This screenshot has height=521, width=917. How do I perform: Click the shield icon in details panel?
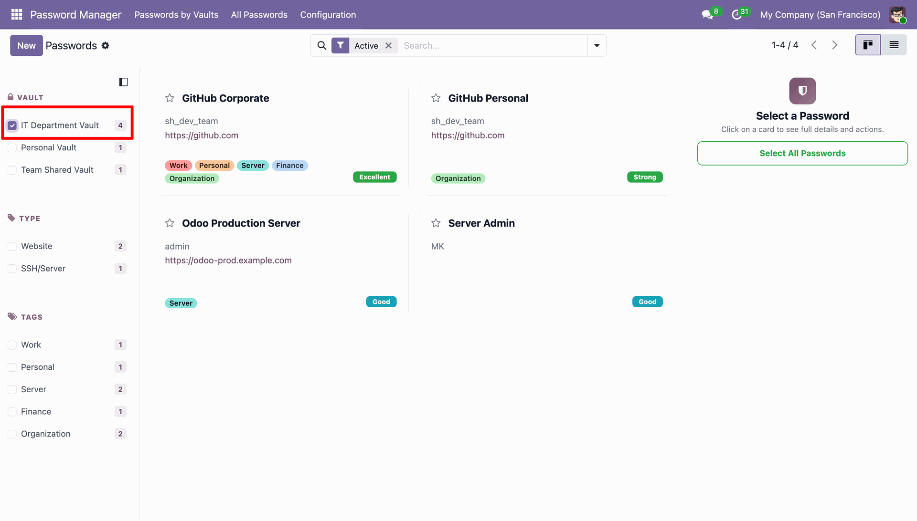coord(802,91)
